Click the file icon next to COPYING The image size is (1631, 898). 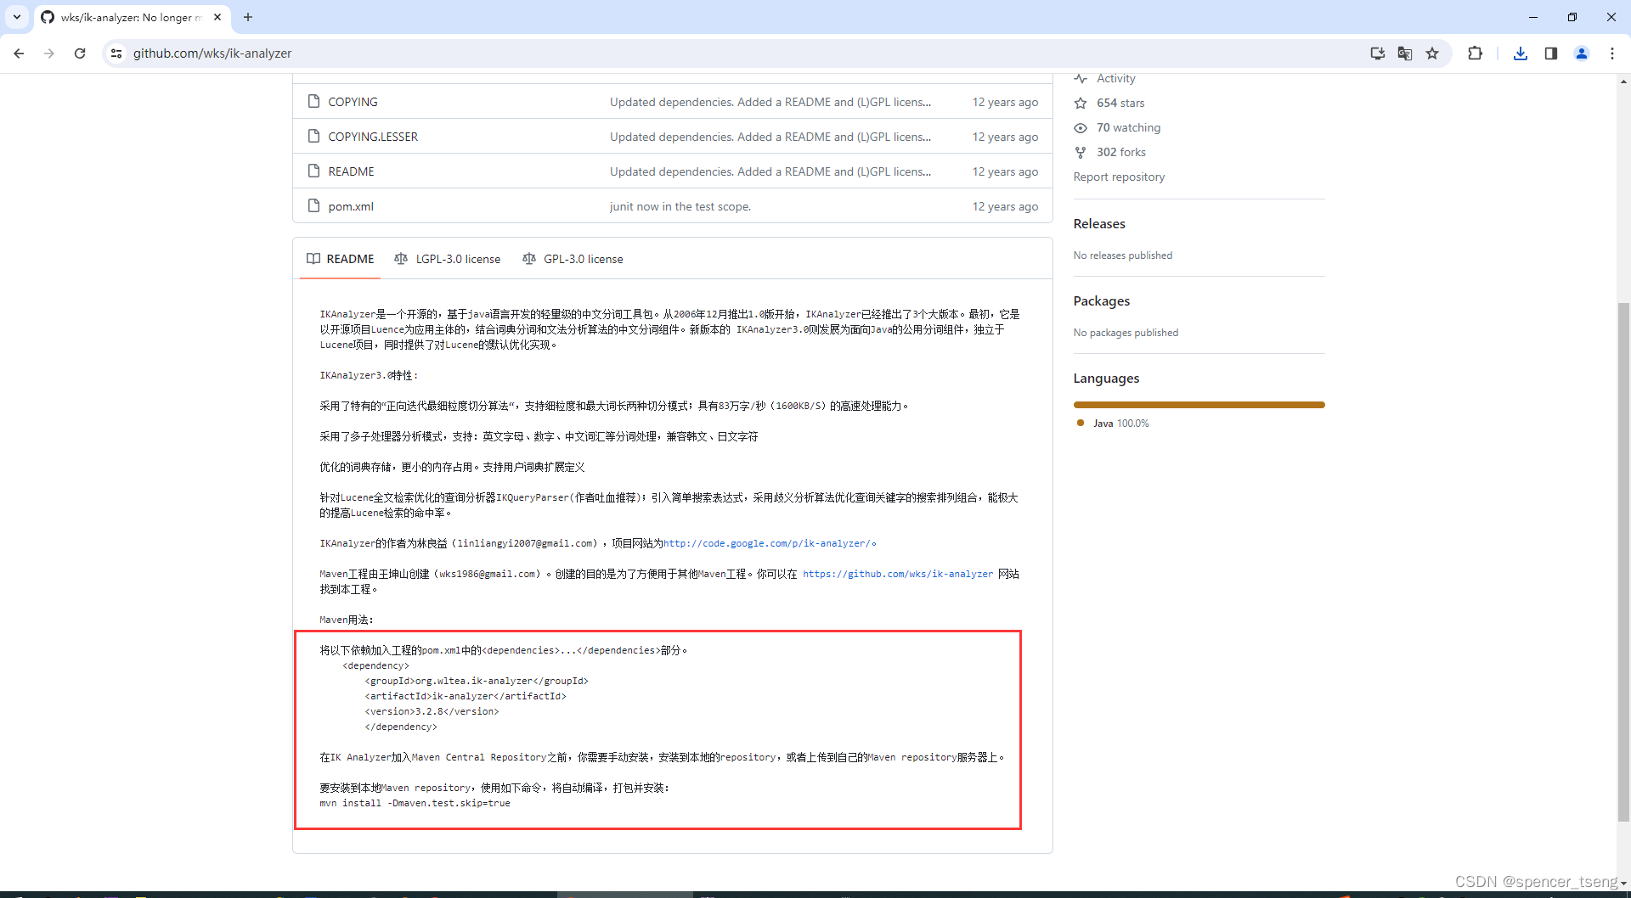tap(313, 101)
